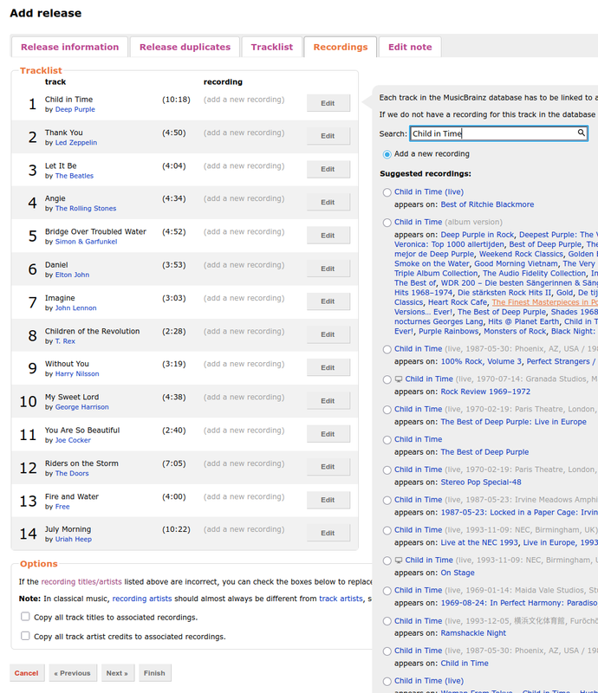This screenshot has width=598, height=693.
Task: Click the Cancel button
Action: (x=27, y=673)
